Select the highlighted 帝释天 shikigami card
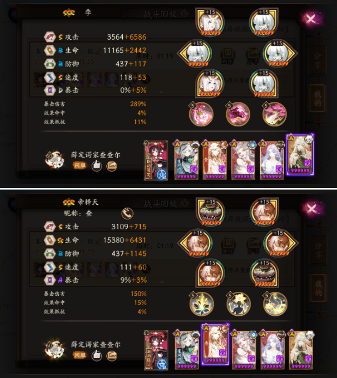337x378 pixels. [x=215, y=344]
